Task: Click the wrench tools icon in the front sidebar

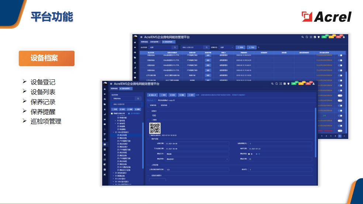Action: click(105, 175)
